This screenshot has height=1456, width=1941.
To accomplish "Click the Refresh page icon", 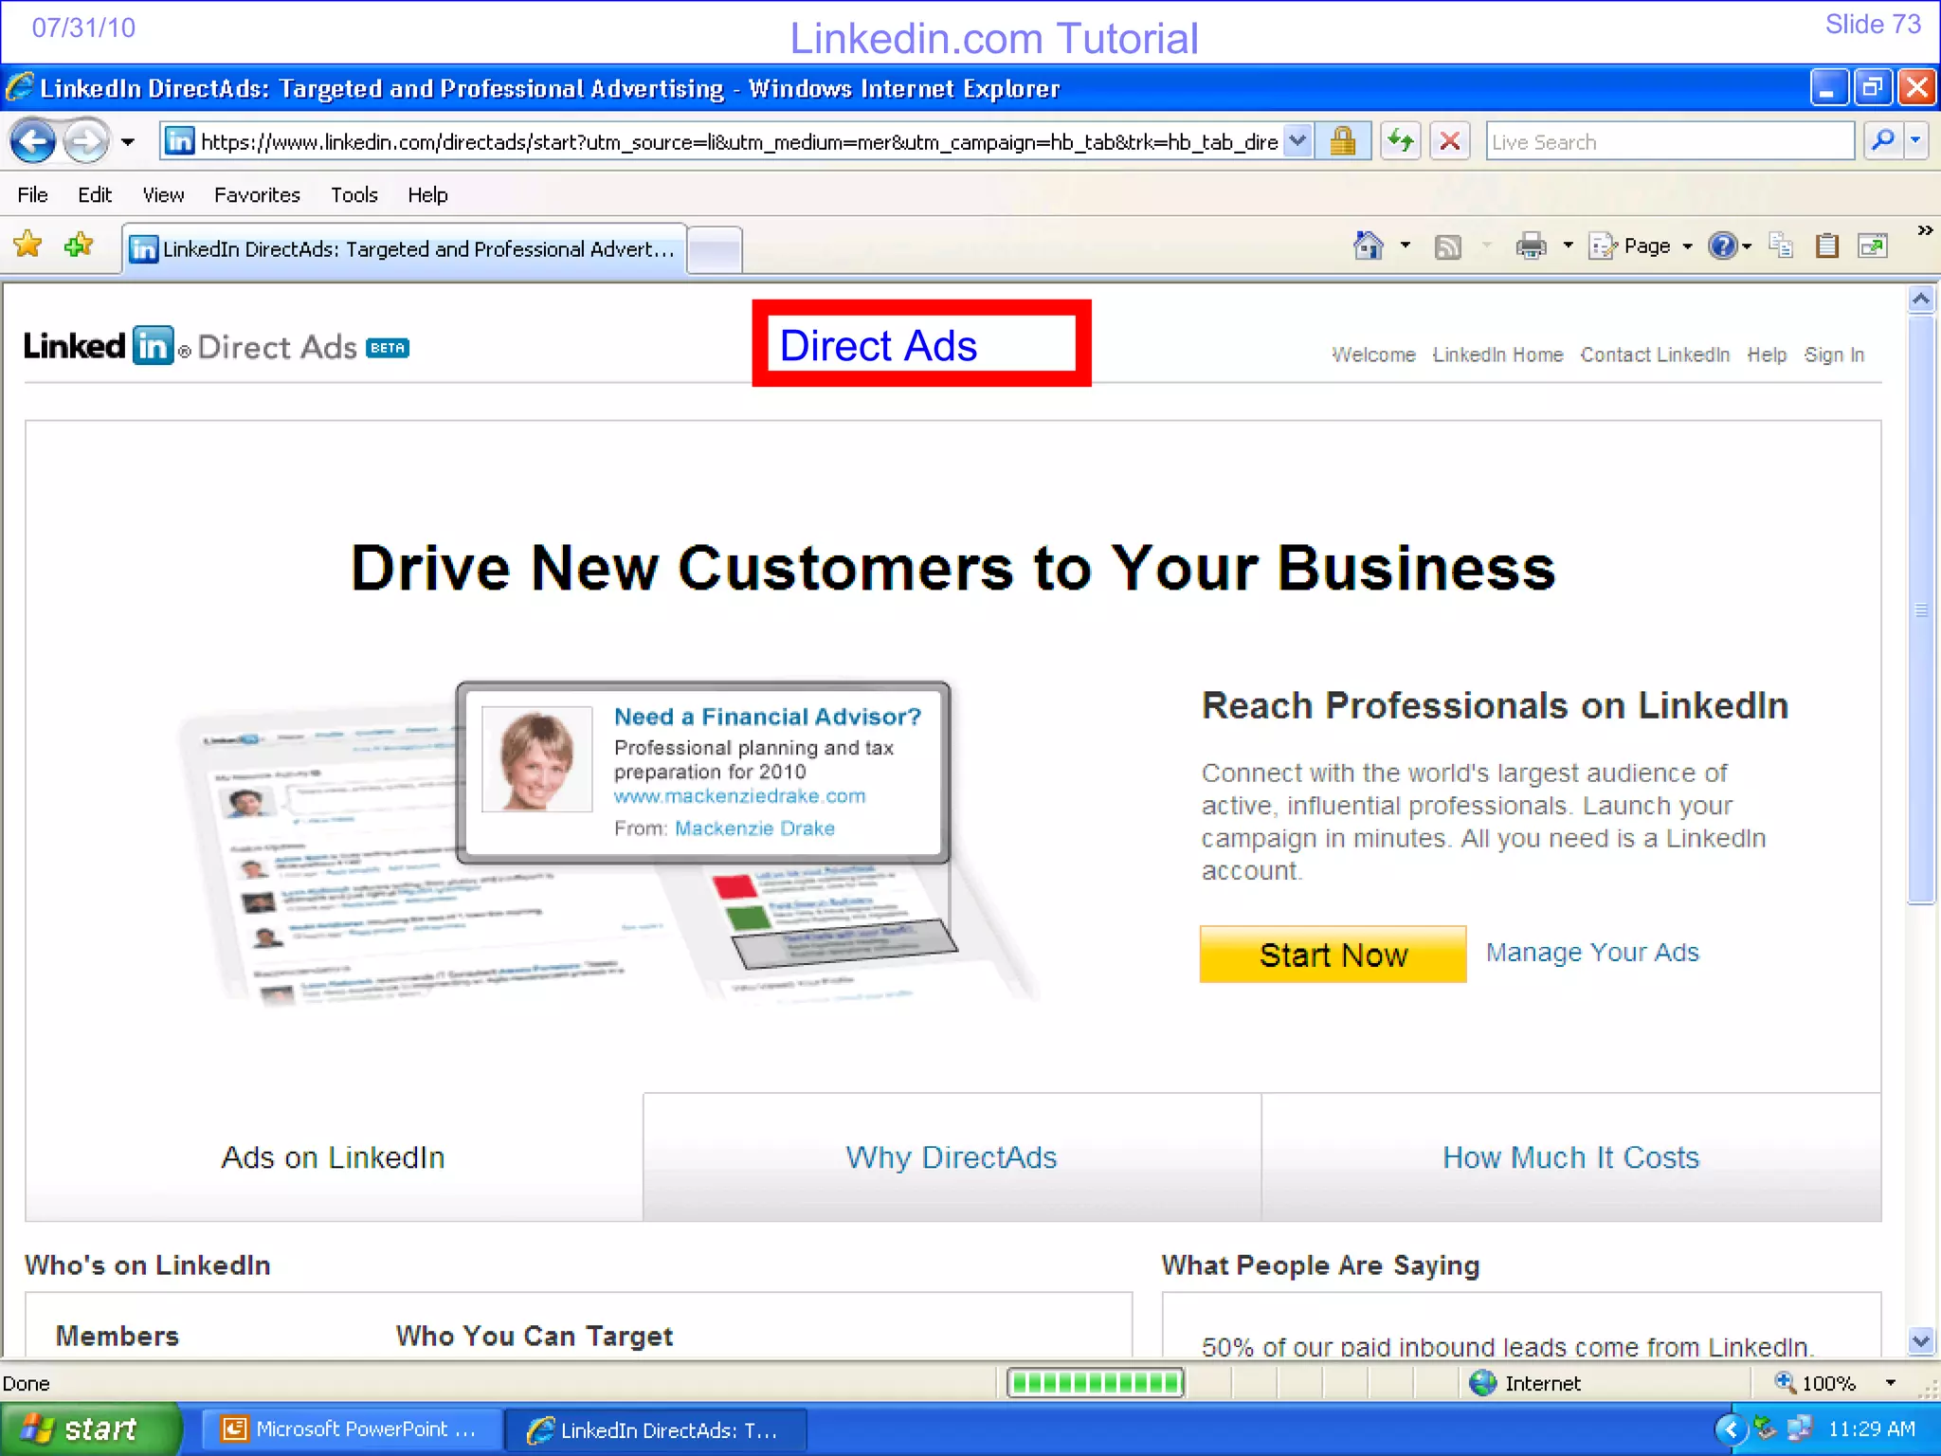I will coord(1400,142).
